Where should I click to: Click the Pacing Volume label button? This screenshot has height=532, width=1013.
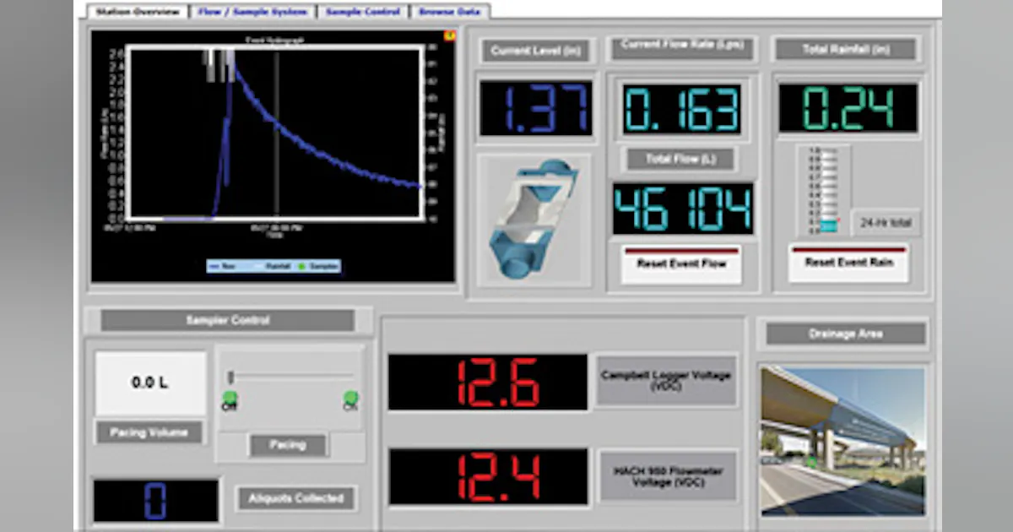coord(149,433)
